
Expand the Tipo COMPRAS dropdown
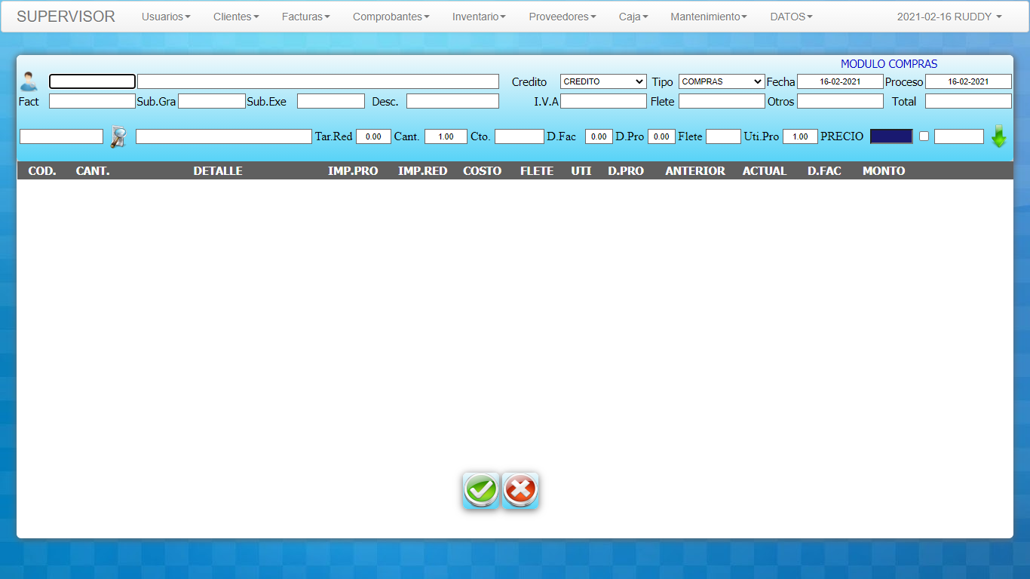722,81
